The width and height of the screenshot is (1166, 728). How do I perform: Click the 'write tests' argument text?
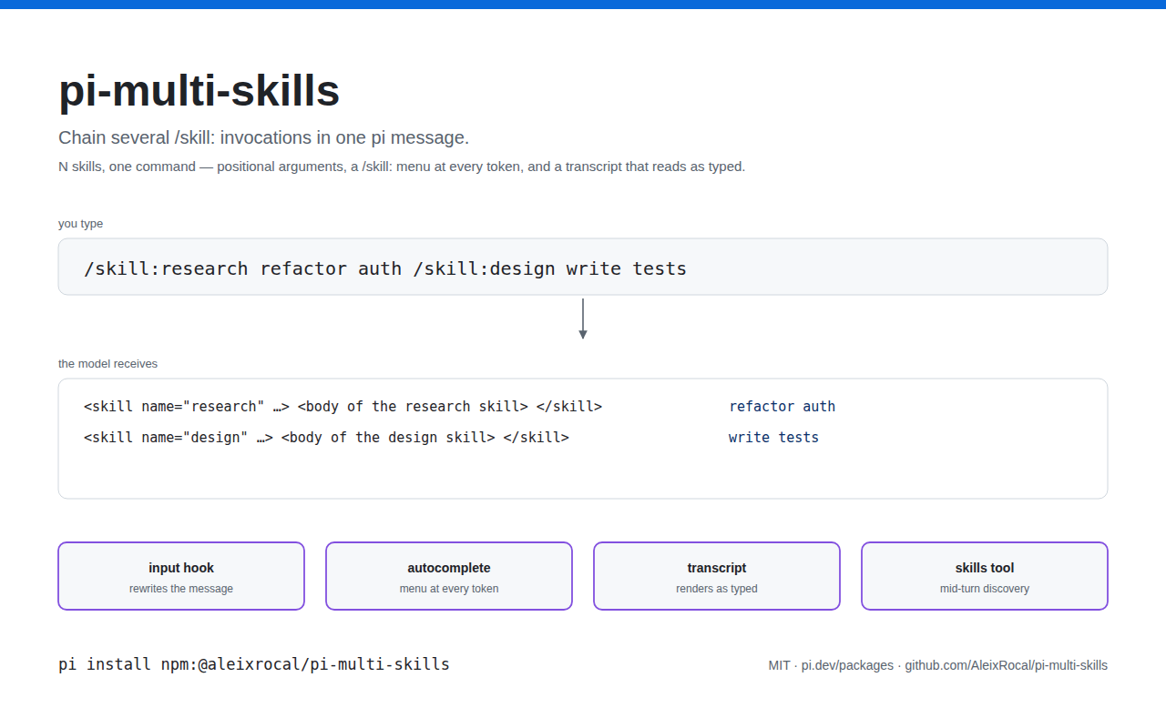tap(773, 438)
